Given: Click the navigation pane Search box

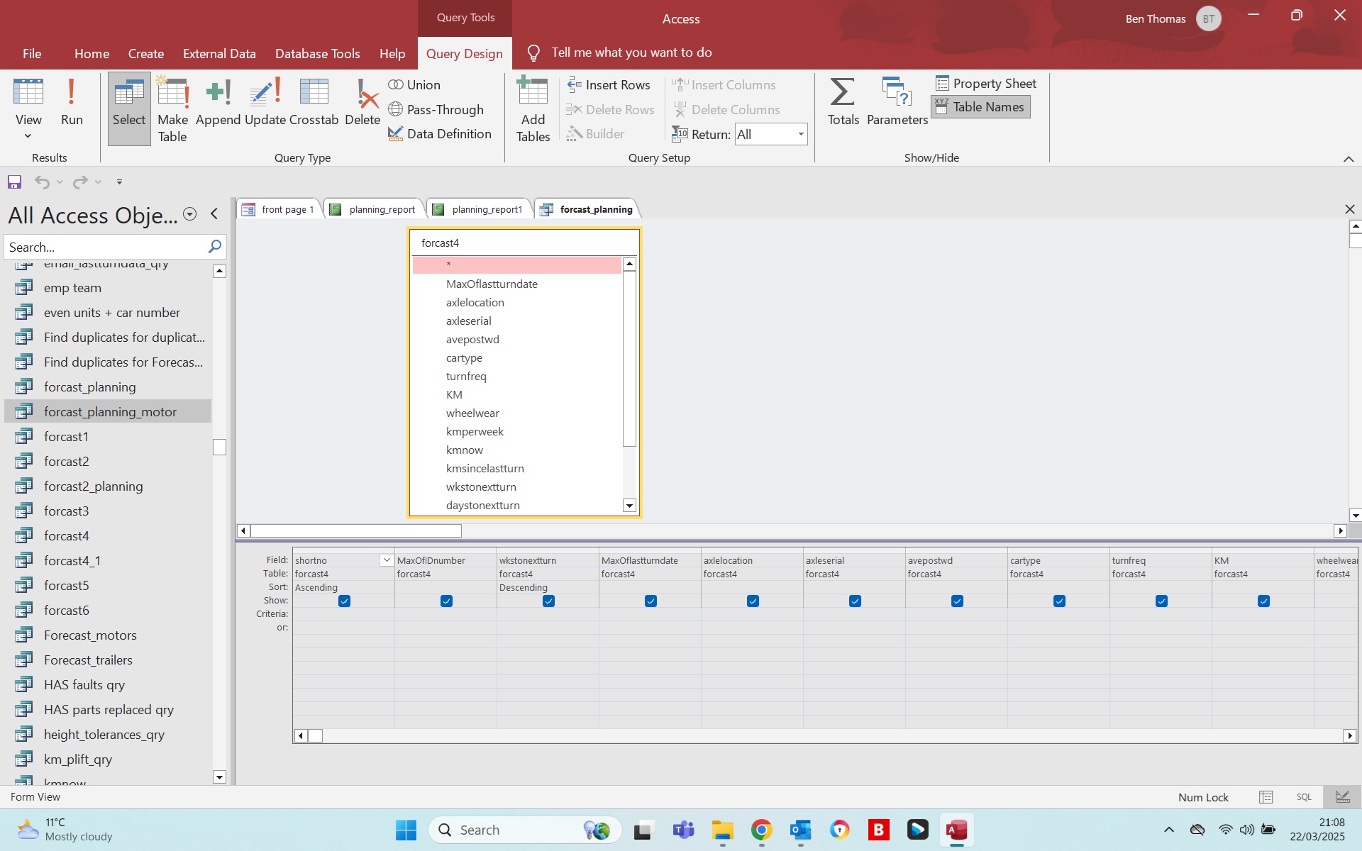Looking at the screenshot, I should click(x=105, y=247).
